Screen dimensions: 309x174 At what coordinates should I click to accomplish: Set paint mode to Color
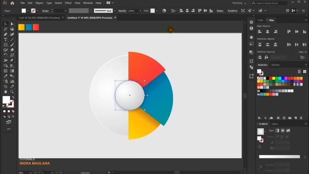4,111
